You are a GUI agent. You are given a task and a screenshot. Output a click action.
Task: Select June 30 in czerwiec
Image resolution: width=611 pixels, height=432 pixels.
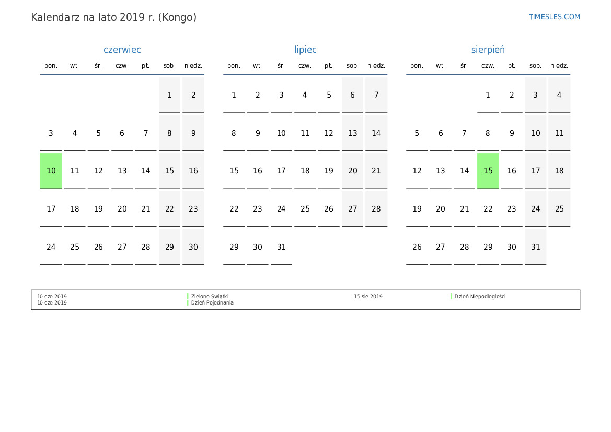[x=193, y=247]
